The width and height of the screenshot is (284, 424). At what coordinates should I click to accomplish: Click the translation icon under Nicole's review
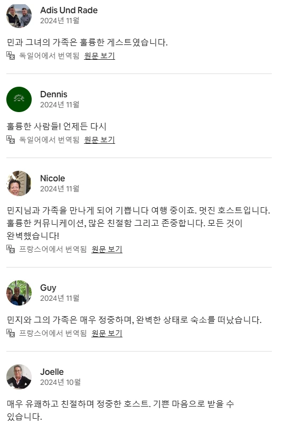point(11,249)
